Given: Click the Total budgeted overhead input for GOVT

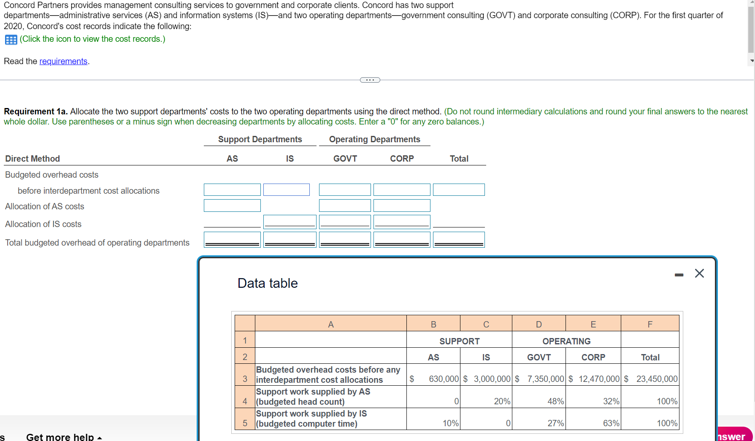Looking at the screenshot, I should tap(344, 239).
